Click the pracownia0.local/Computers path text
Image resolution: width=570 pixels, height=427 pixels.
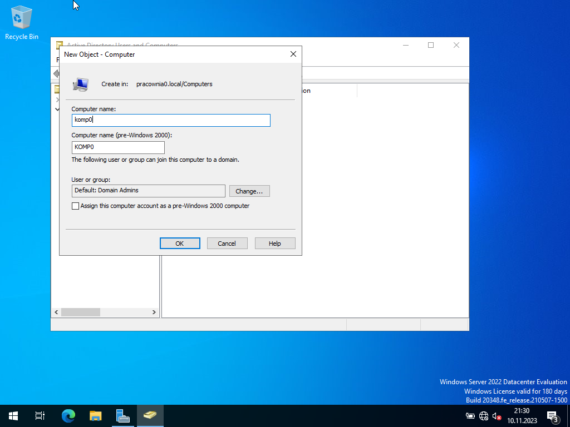coord(174,84)
